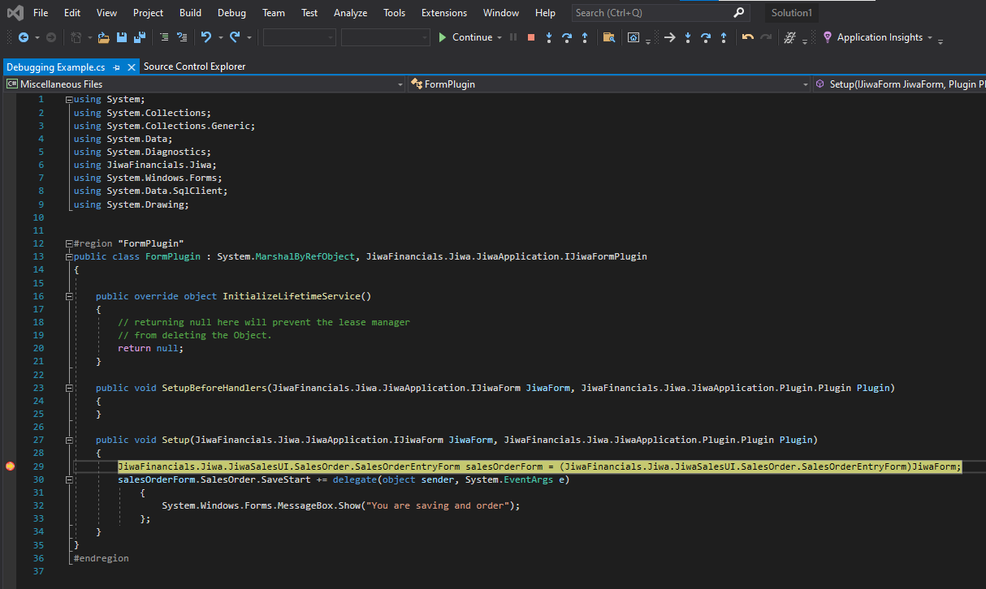Image resolution: width=986 pixels, height=589 pixels.
Task: Collapse the Setup method at line 27
Action: [x=69, y=440]
